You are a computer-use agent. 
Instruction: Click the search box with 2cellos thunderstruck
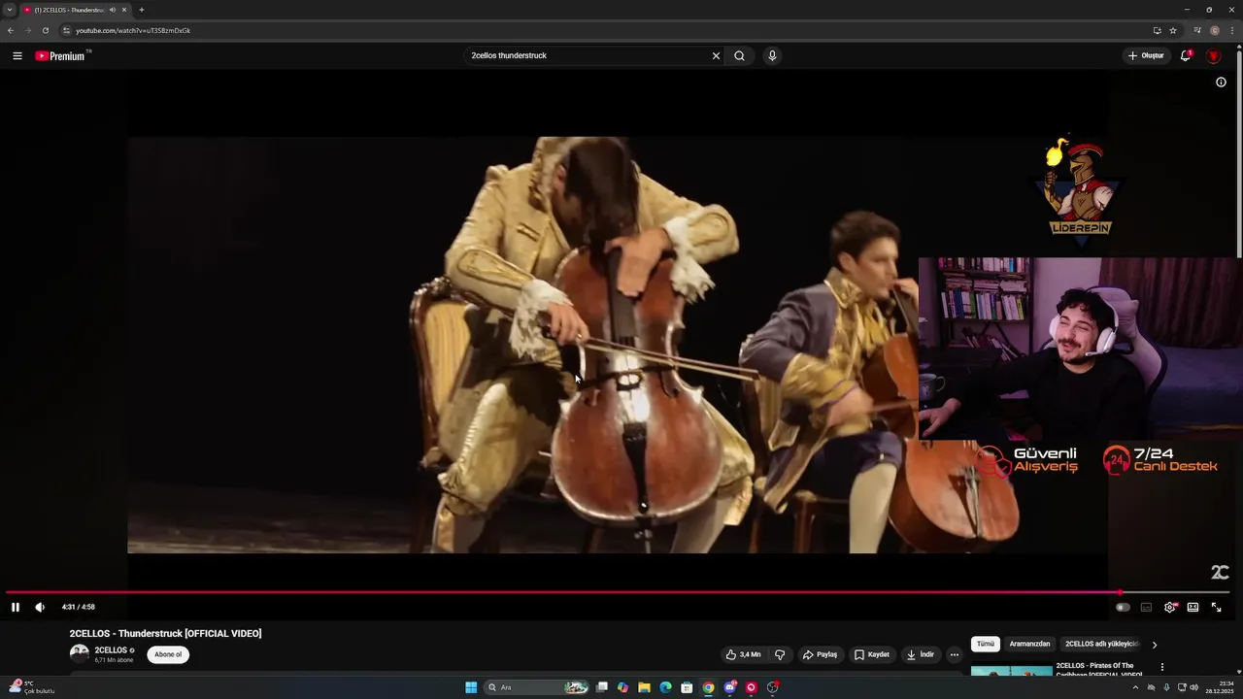click(588, 55)
